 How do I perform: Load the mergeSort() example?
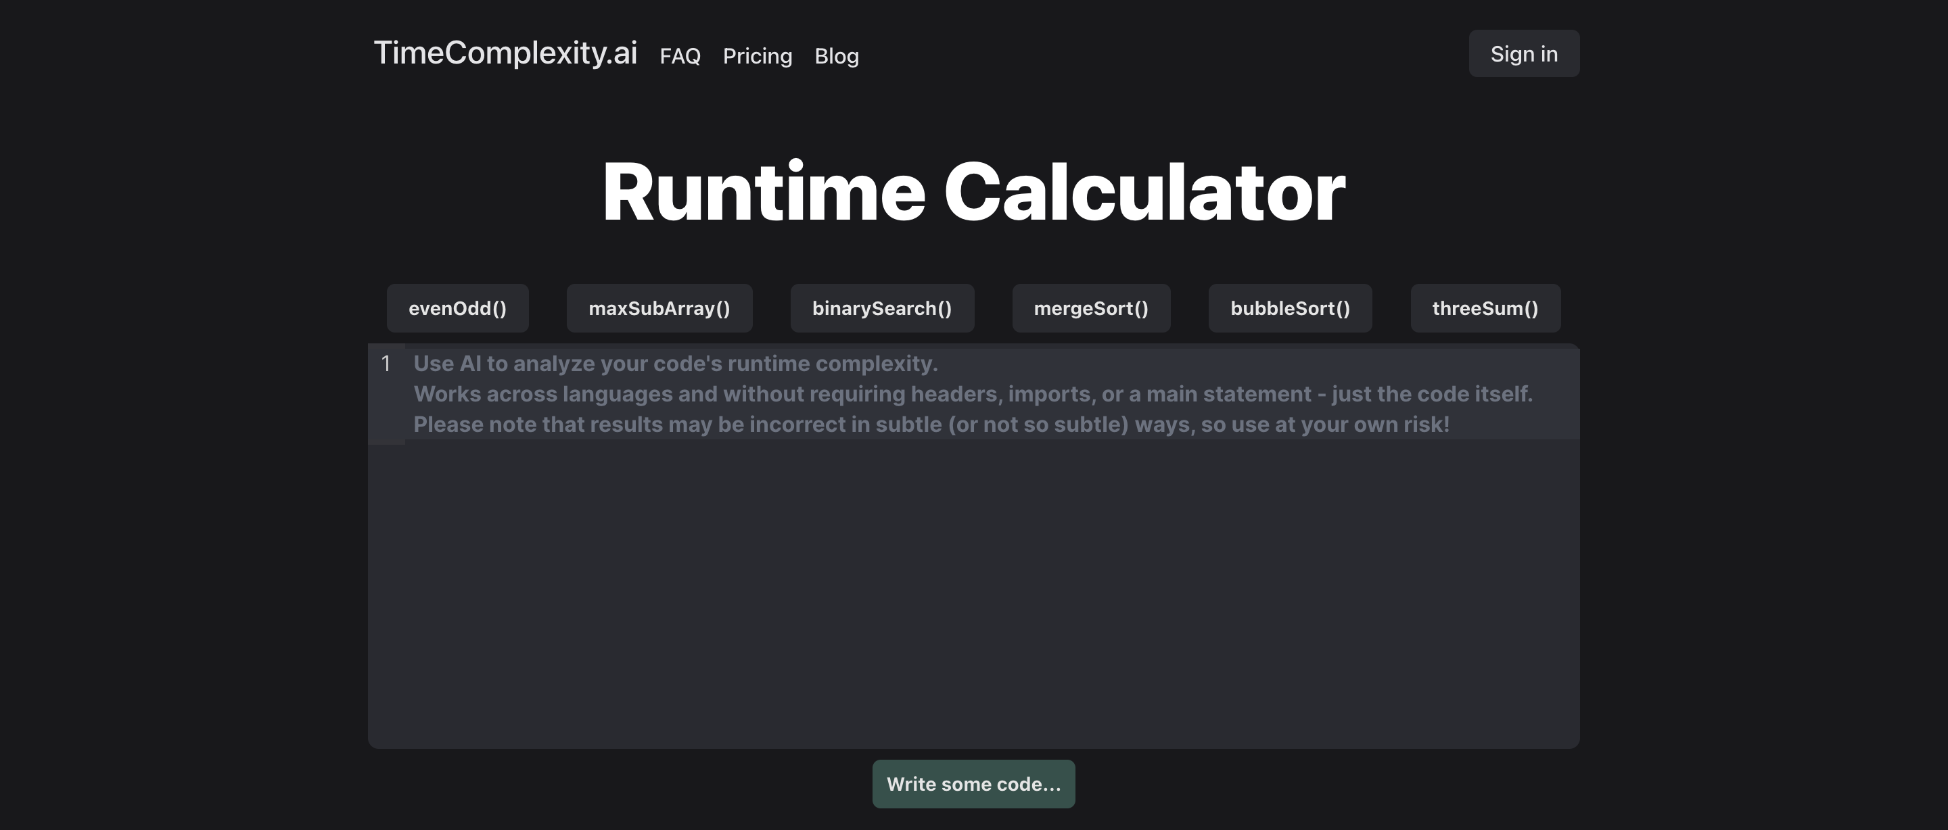[1090, 308]
